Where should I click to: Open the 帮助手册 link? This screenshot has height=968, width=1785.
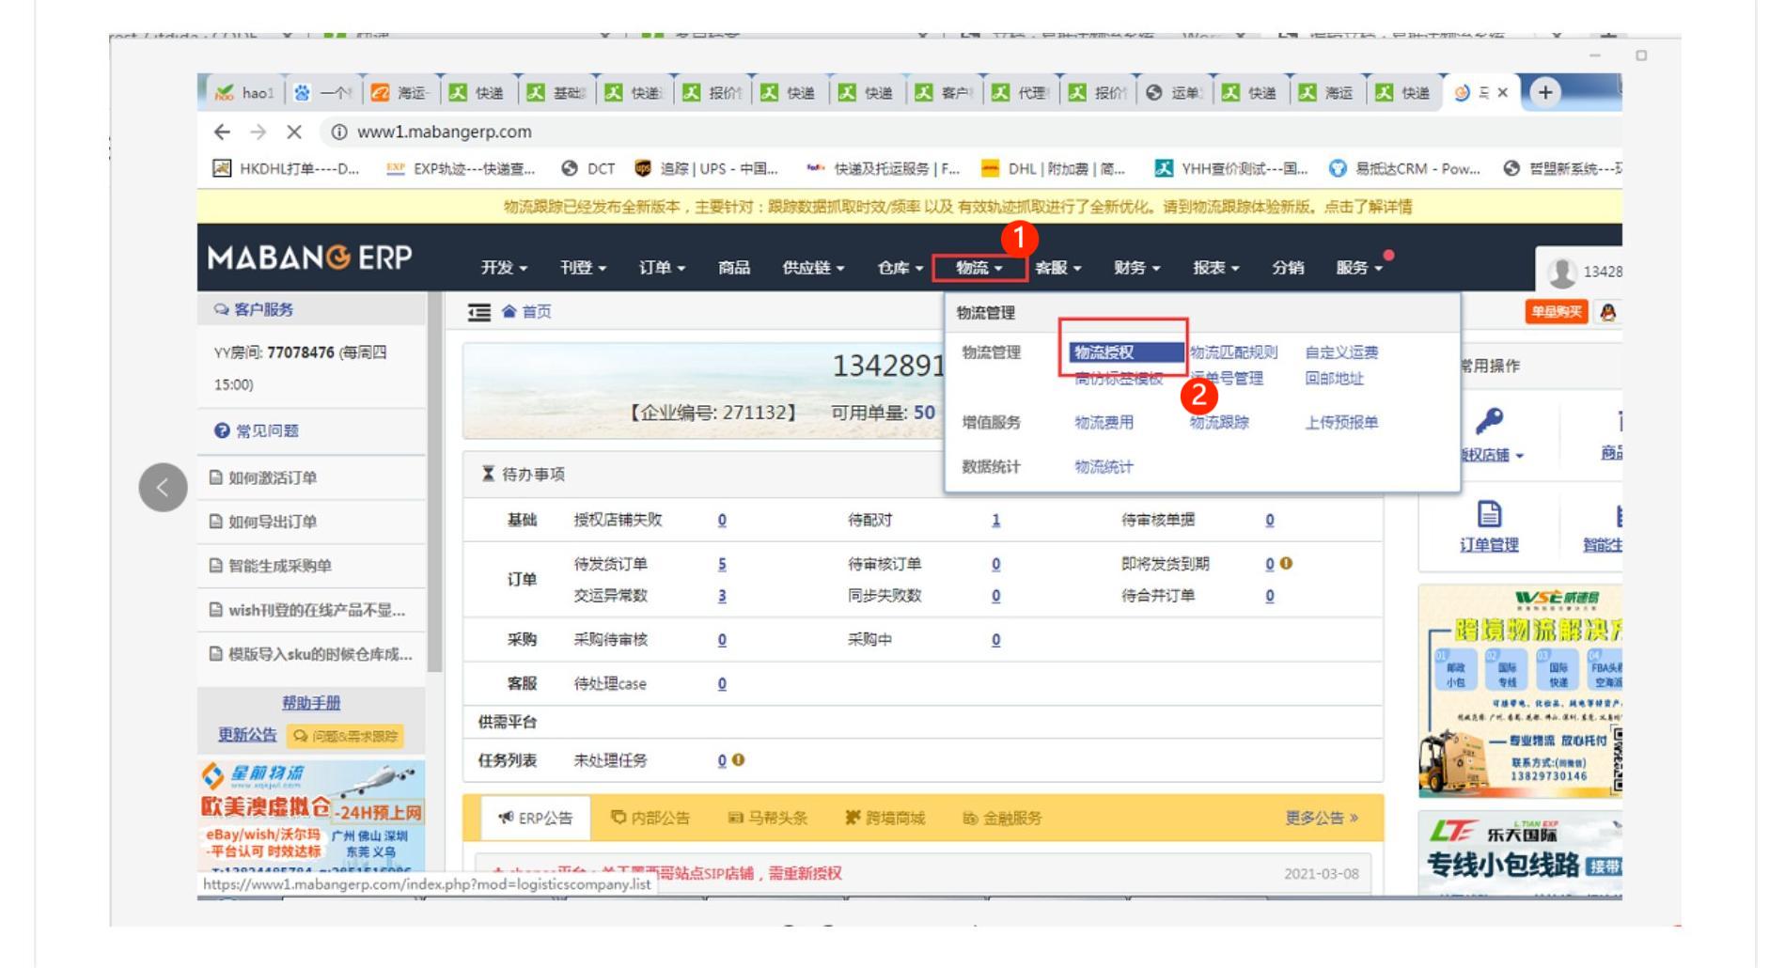(311, 703)
